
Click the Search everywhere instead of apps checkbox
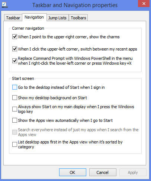[x=15, y=132]
